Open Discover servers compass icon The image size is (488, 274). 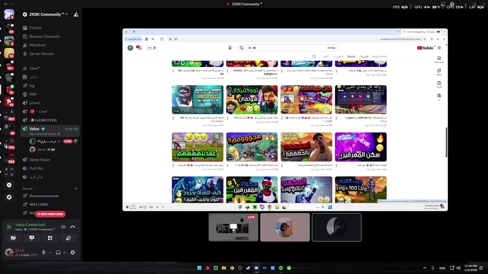tap(9, 197)
